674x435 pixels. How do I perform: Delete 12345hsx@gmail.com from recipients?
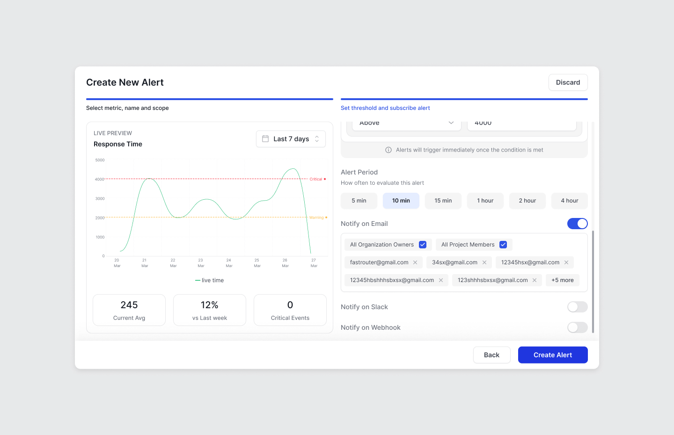pyautogui.click(x=566, y=262)
